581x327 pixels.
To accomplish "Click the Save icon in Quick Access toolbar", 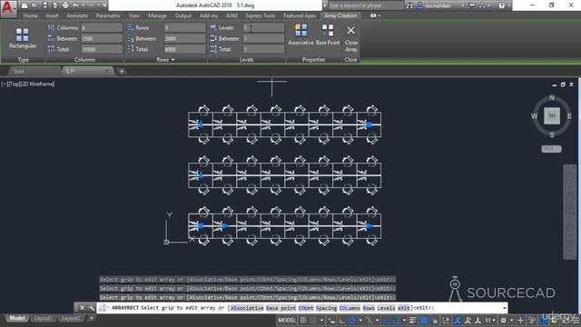I will tap(44, 5).
